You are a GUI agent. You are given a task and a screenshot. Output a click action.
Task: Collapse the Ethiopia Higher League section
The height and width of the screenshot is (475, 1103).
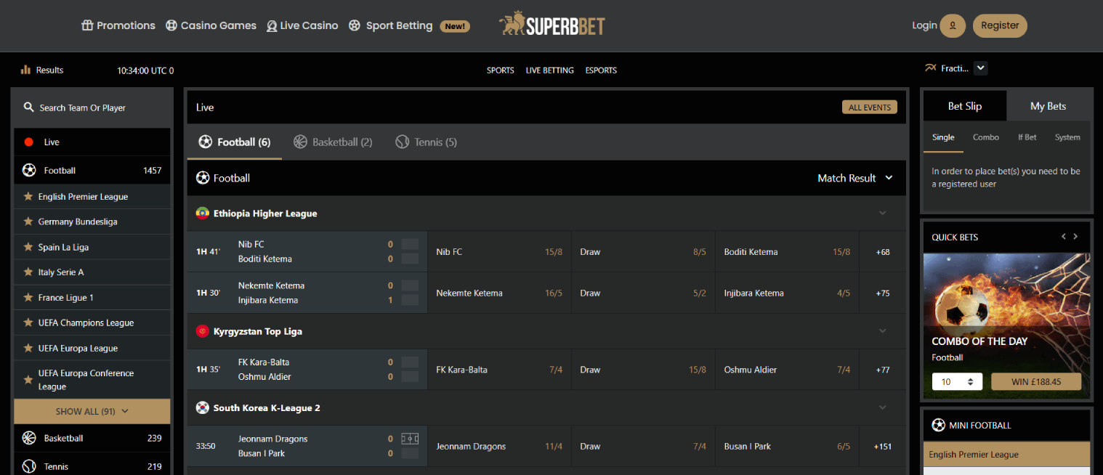882,213
